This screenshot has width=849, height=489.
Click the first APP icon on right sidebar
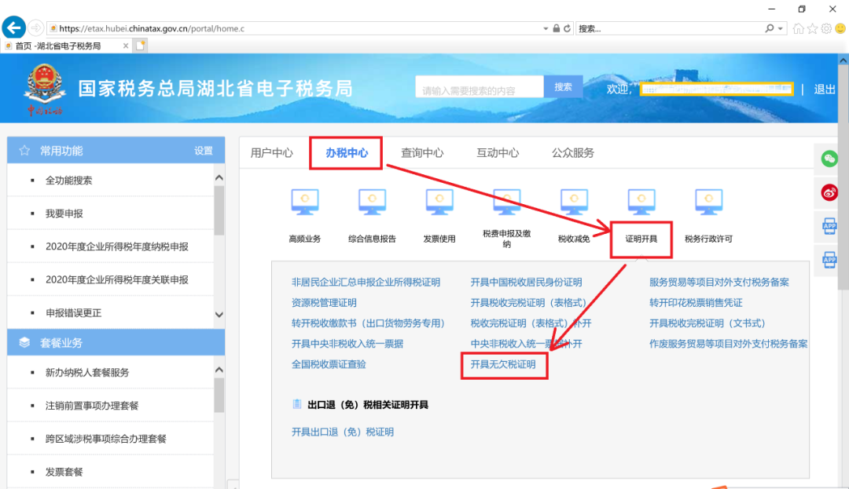click(x=829, y=226)
